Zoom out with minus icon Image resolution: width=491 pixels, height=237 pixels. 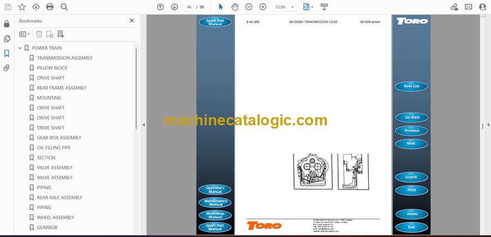[x=249, y=7]
